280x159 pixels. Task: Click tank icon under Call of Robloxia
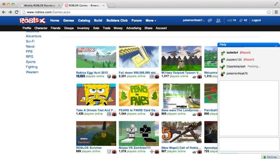pyautogui.click(x=195, y=152)
